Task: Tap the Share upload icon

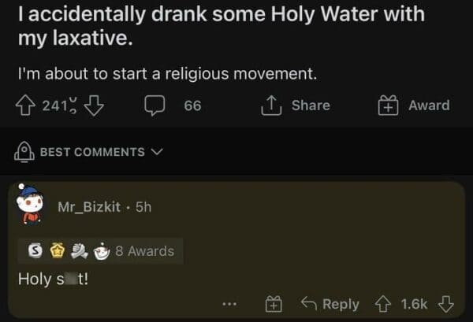Action: (x=271, y=105)
